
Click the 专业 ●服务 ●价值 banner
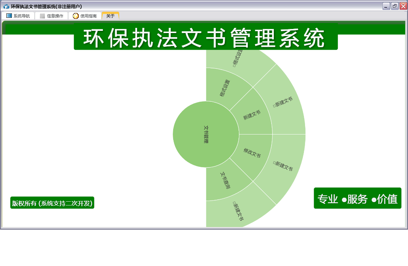click(x=357, y=198)
